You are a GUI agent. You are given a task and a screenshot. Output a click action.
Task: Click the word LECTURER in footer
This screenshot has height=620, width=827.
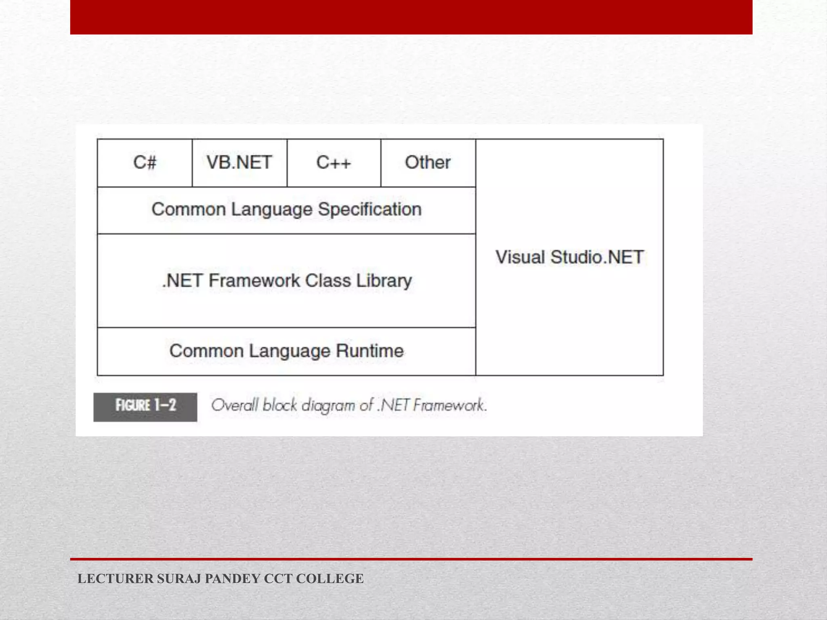[x=115, y=578]
